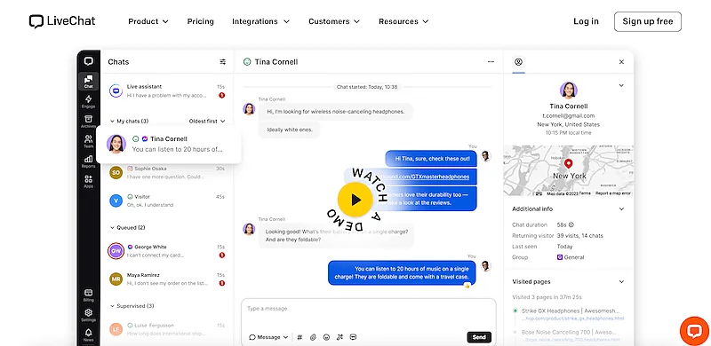The width and height of the screenshot is (711, 346).
Task: Open the Luise Fergusson chat
Action: pos(167,329)
